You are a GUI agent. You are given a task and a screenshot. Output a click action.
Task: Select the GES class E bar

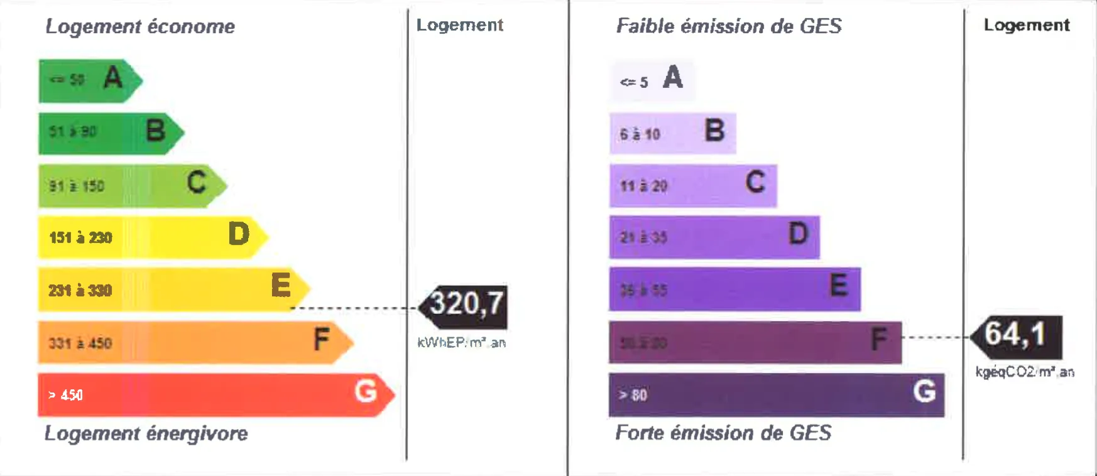[734, 289]
